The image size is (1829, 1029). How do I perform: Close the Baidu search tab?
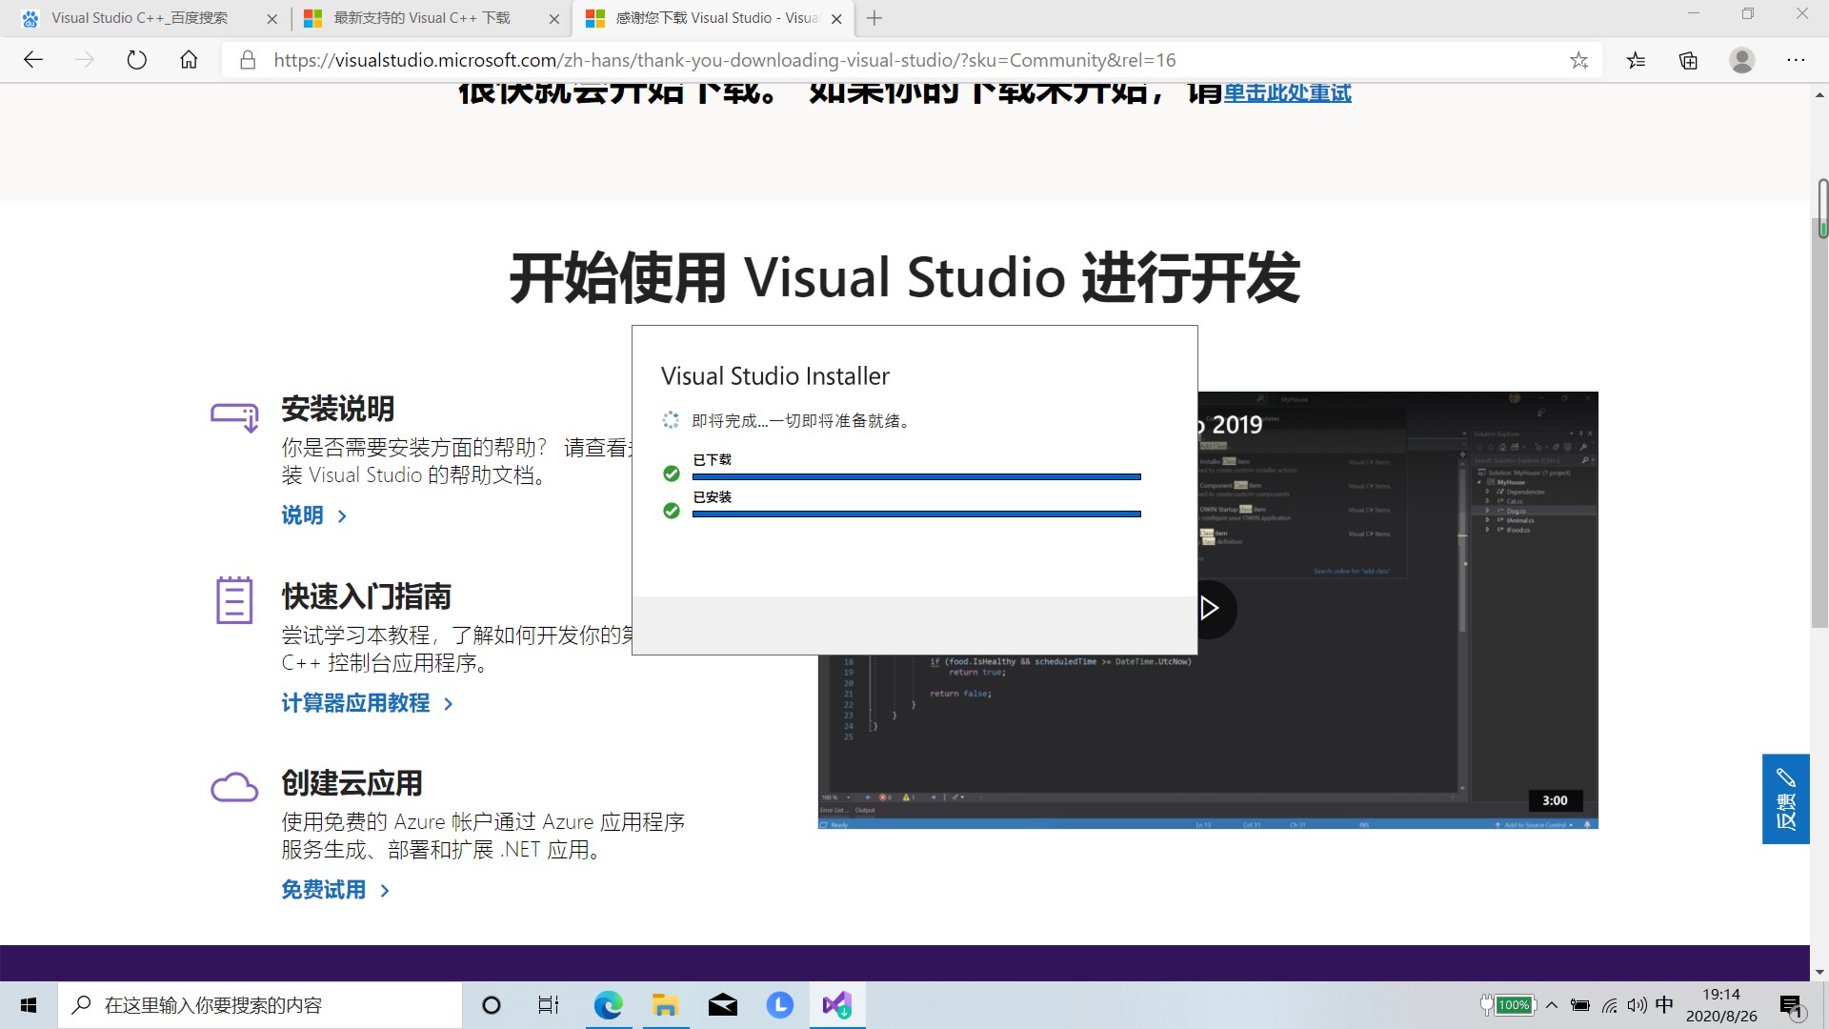[271, 18]
